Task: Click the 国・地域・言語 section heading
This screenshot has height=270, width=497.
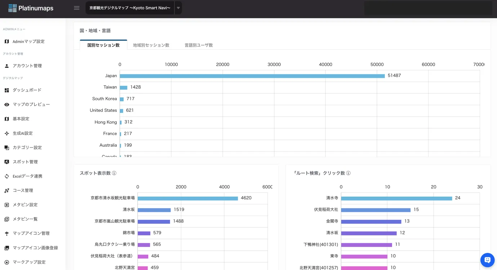Action: click(x=95, y=31)
